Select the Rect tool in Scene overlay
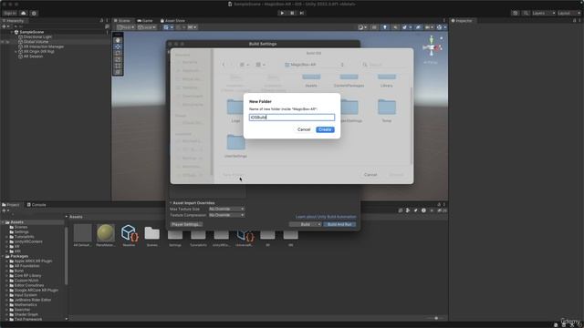This screenshot has width=584, height=328. [x=118, y=66]
